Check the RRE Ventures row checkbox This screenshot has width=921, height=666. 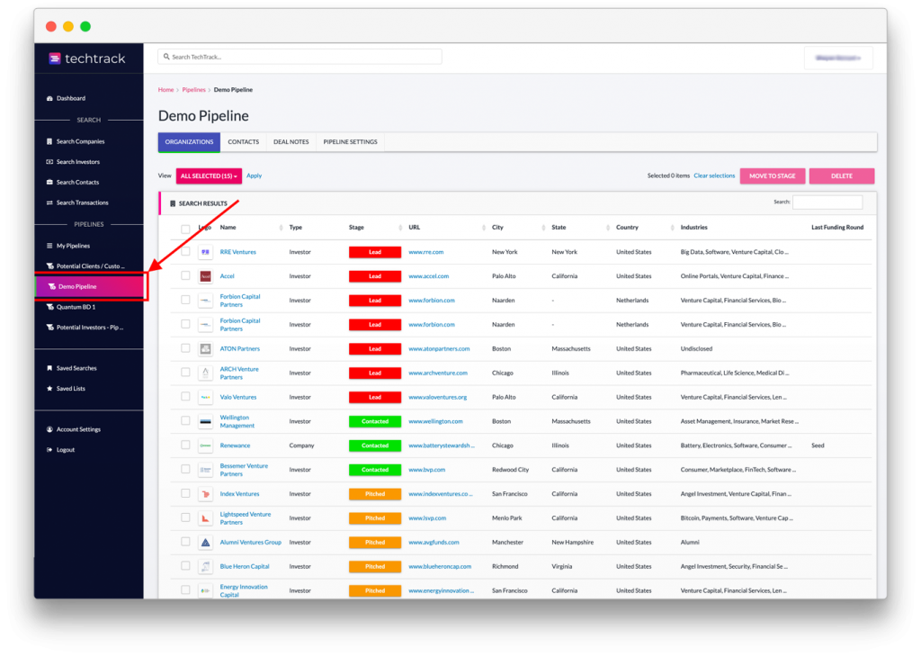point(185,252)
